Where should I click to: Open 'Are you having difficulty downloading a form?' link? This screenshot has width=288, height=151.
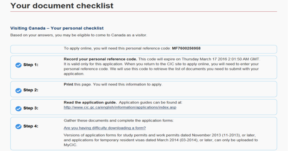[105, 128]
